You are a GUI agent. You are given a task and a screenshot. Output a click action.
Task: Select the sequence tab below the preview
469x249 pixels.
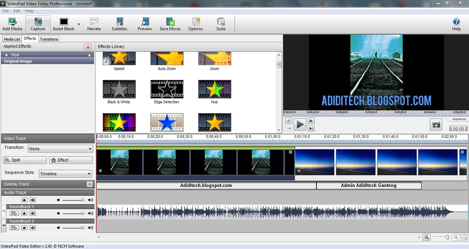pos(459,119)
